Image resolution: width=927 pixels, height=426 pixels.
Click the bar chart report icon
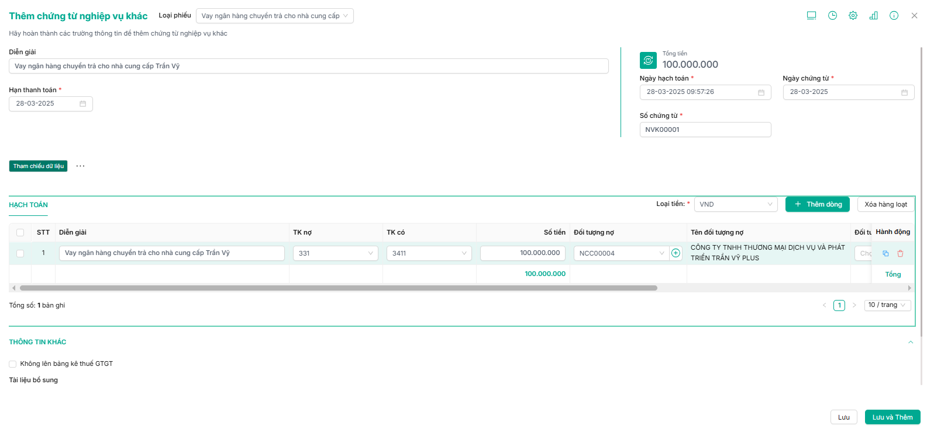pyautogui.click(x=873, y=16)
